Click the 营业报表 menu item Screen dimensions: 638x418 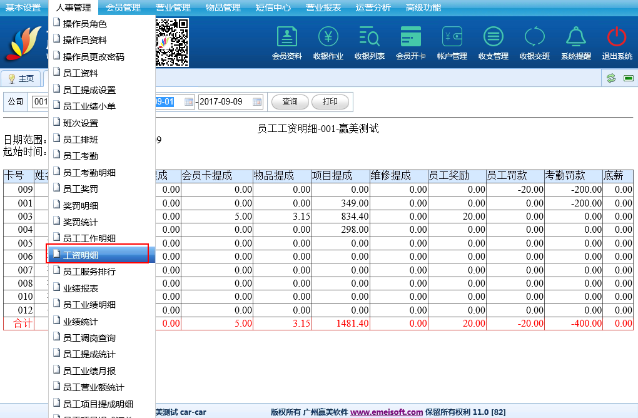323,8
